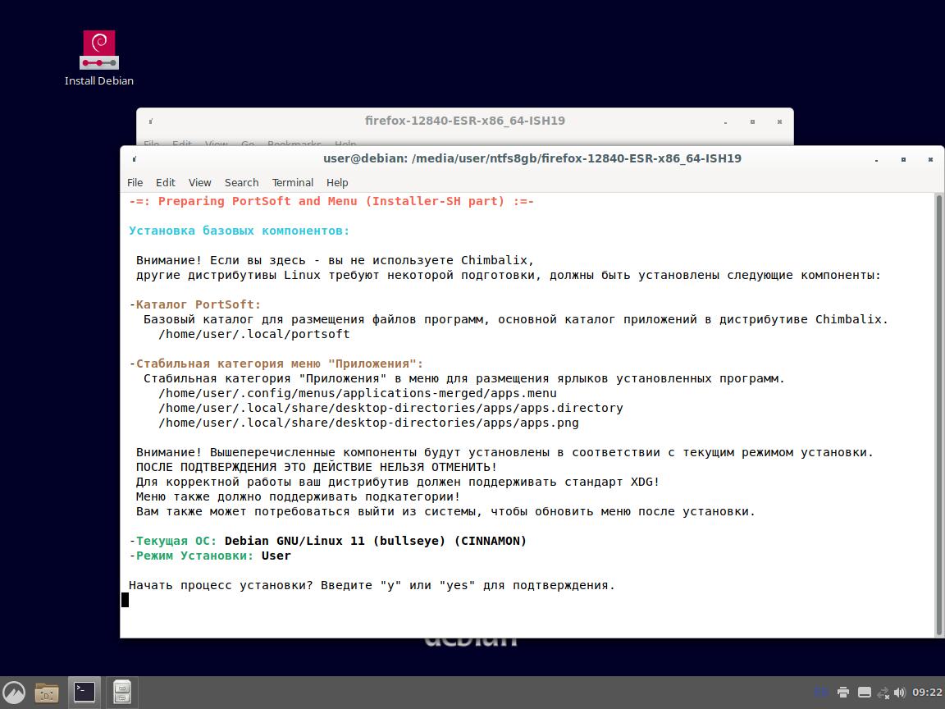Maximize the firefox-12840 file manager window
Image resolution: width=945 pixels, height=709 pixels.
coord(752,121)
